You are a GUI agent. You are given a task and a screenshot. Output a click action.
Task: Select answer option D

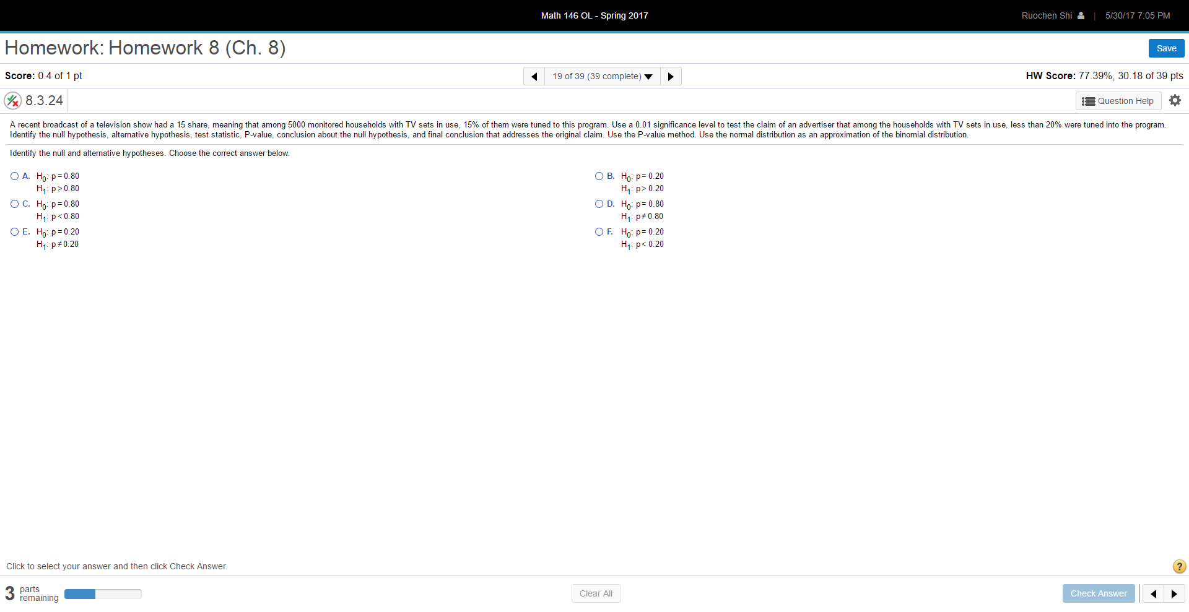tap(599, 204)
